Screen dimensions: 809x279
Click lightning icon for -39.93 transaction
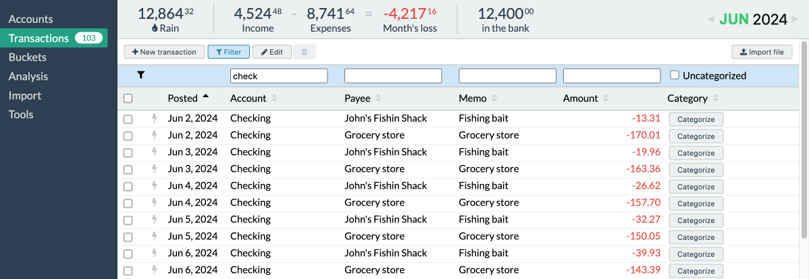(154, 254)
